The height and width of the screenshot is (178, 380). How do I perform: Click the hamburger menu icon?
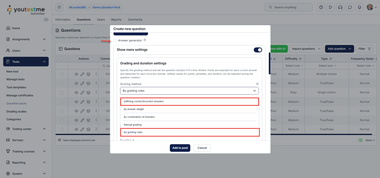coord(59,7)
